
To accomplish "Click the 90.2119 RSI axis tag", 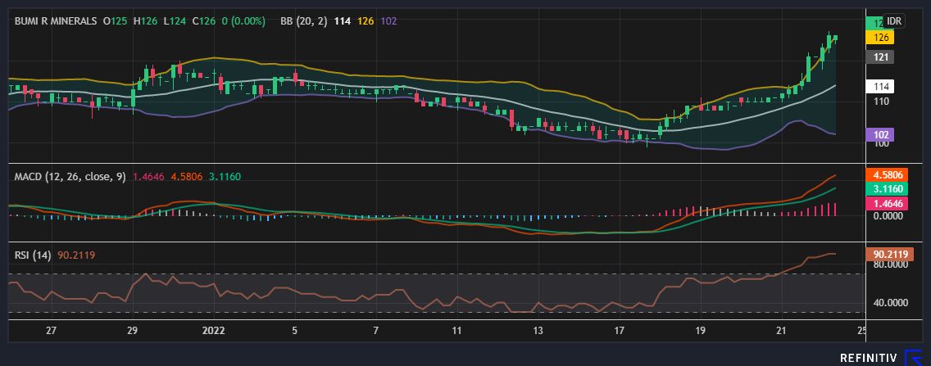I will 890,255.
